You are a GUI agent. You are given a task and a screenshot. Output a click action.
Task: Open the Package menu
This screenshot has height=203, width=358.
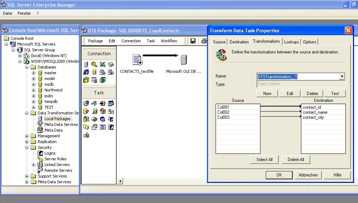(95, 41)
